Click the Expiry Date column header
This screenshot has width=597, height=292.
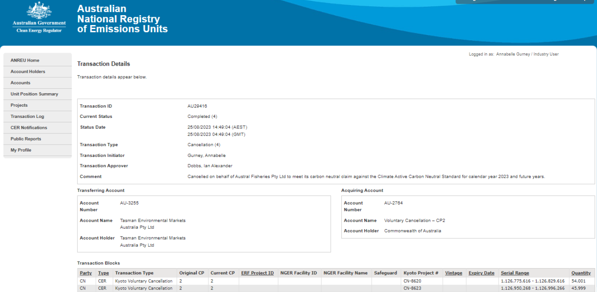coord(481,273)
